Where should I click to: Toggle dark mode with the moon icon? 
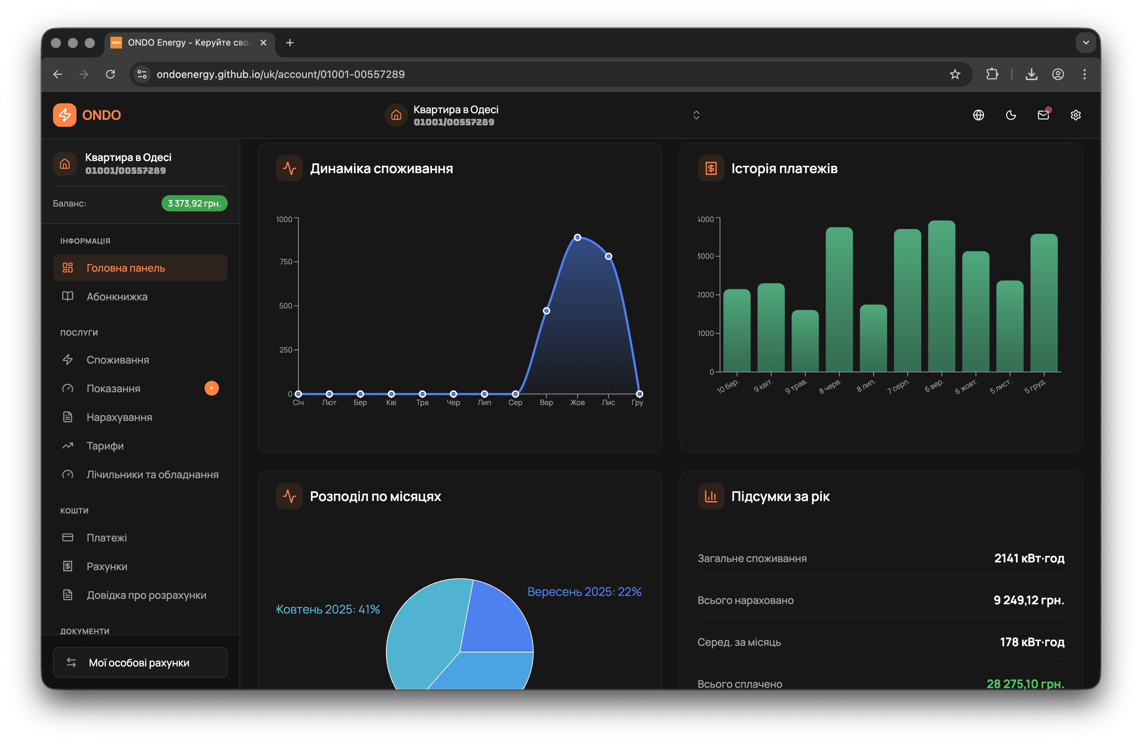click(x=1011, y=115)
